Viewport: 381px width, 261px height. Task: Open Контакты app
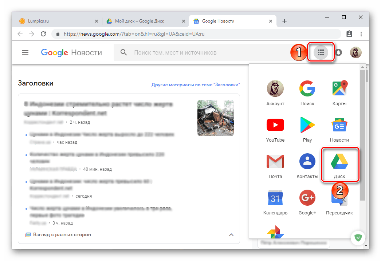point(307,166)
